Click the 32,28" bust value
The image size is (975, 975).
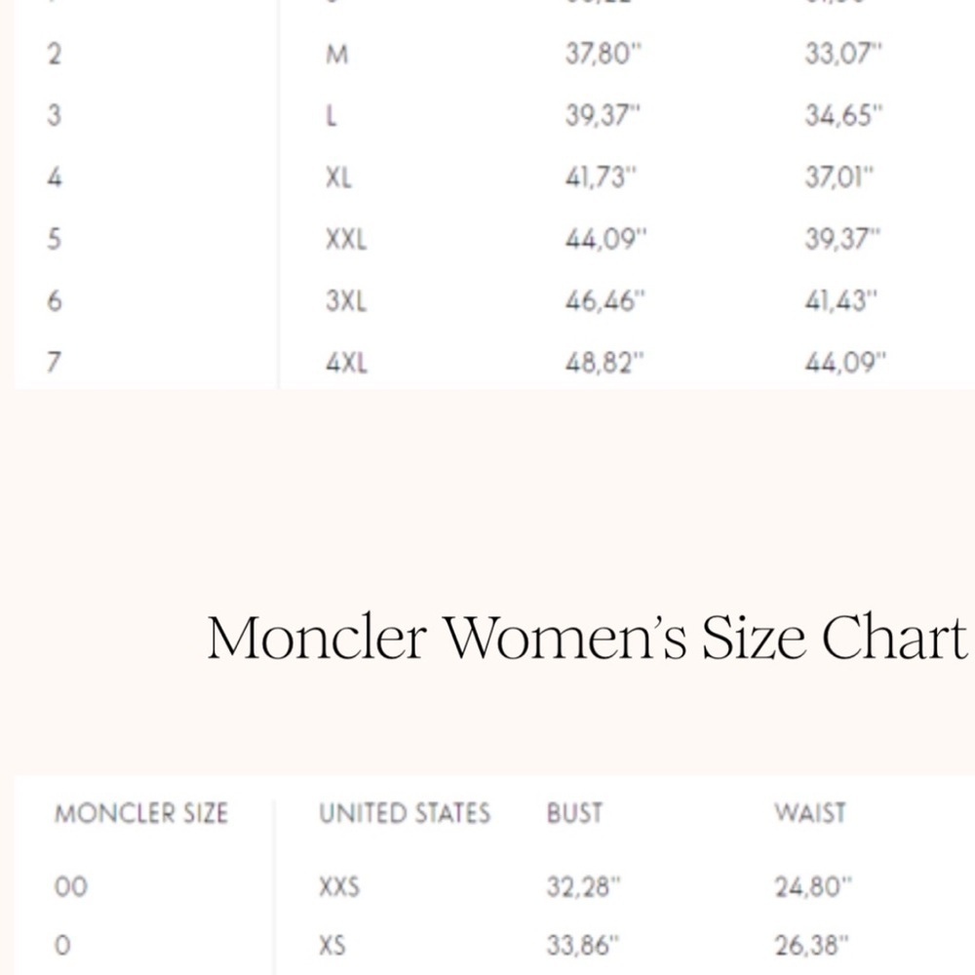coord(584,886)
